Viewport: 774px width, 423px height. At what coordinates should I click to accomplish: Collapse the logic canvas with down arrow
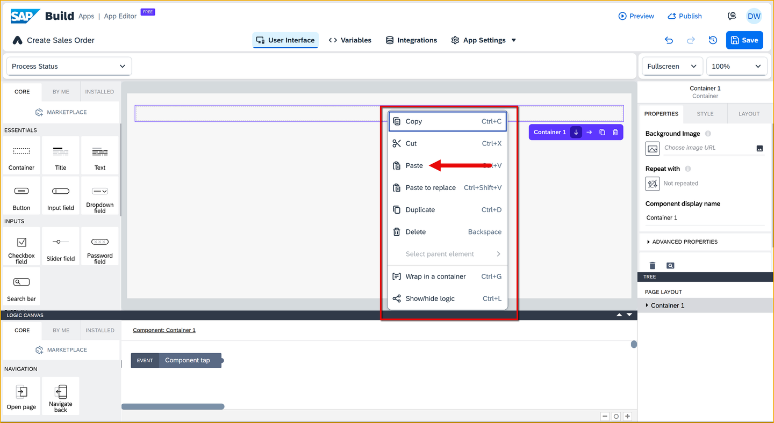click(x=629, y=315)
